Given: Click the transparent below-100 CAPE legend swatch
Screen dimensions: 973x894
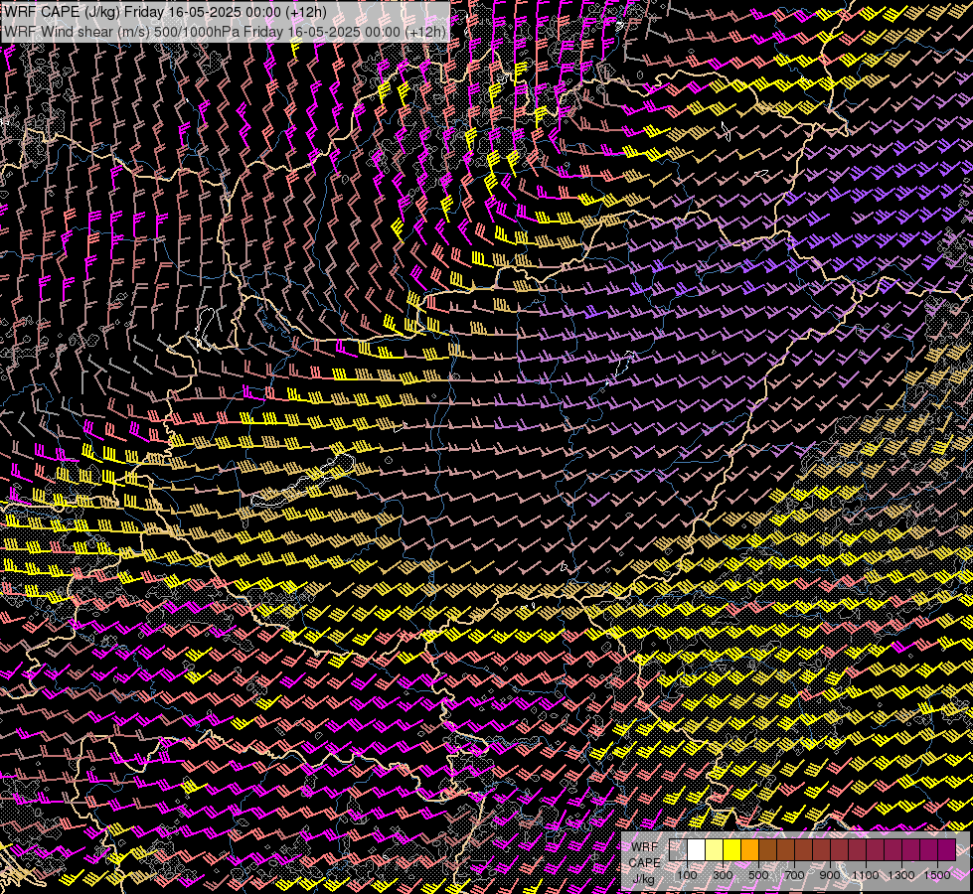Looking at the screenshot, I should tap(678, 850).
